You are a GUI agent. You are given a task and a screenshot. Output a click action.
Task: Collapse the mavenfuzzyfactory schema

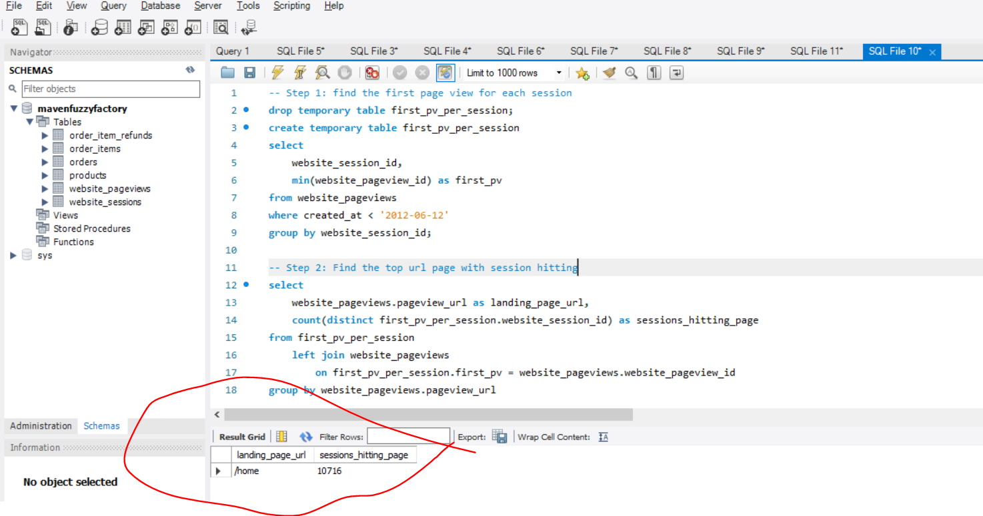[x=13, y=109]
